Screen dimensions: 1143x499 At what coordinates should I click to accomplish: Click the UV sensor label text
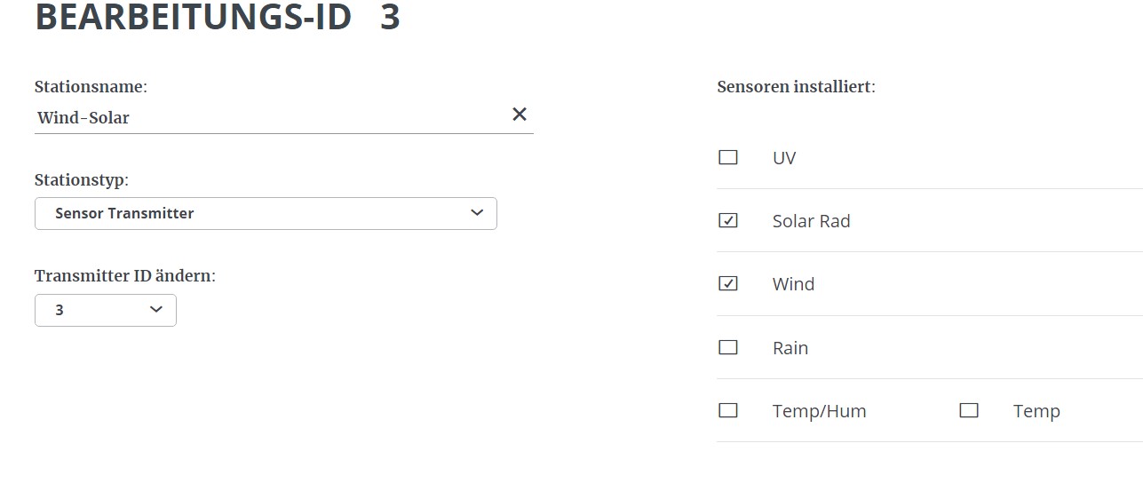tap(784, 158)
